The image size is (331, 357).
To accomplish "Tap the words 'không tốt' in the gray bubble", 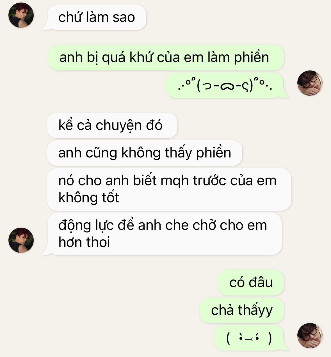I will 89,198.
